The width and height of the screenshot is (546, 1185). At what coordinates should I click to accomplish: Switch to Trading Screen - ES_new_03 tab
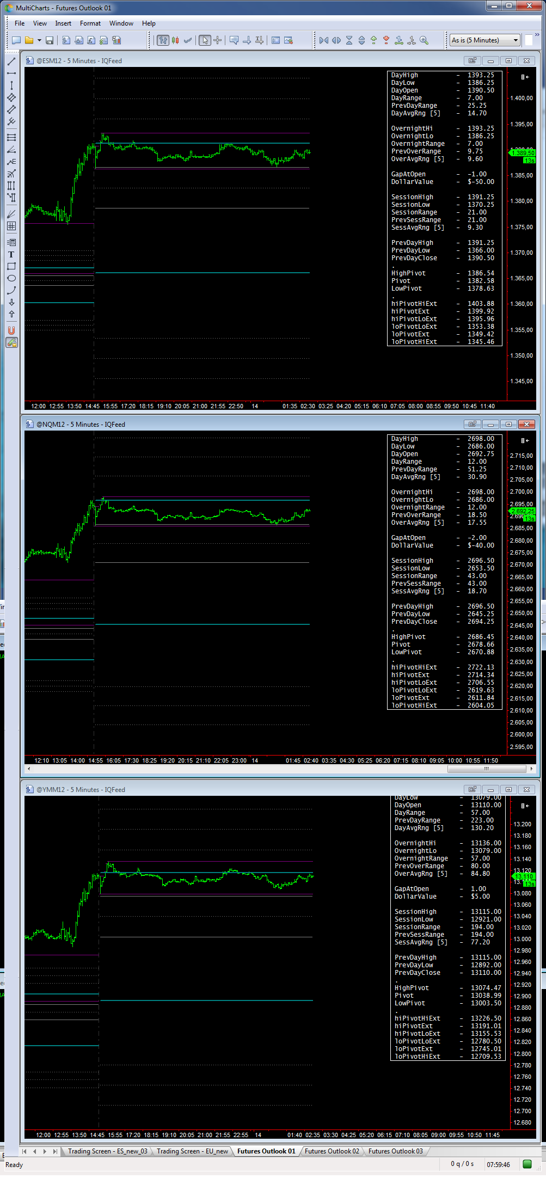(108, 1151)
